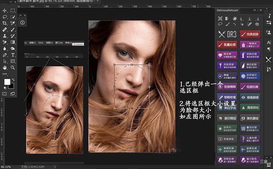Click the 批量处理 button
Screen dimensions: 273x169
[x=227, y=45]
